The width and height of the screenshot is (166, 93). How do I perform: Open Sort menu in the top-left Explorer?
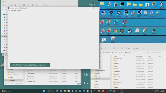click(x=38, y=5)
